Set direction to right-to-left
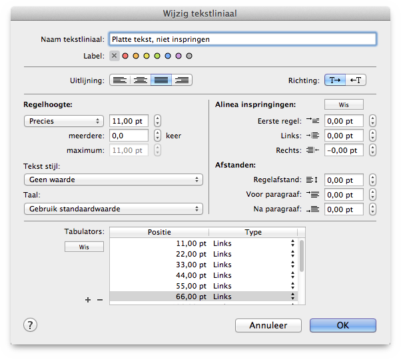 pos(356,80)
